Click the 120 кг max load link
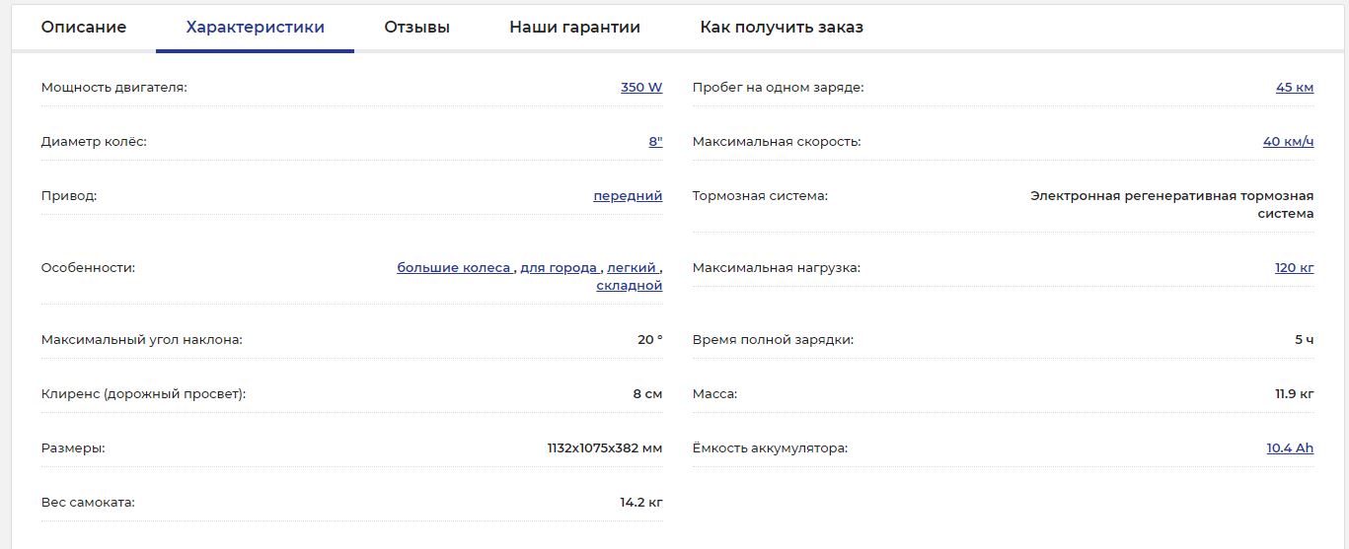Image resolution: width=1349 pixels, height=549 pixels. coord(1295,267)
